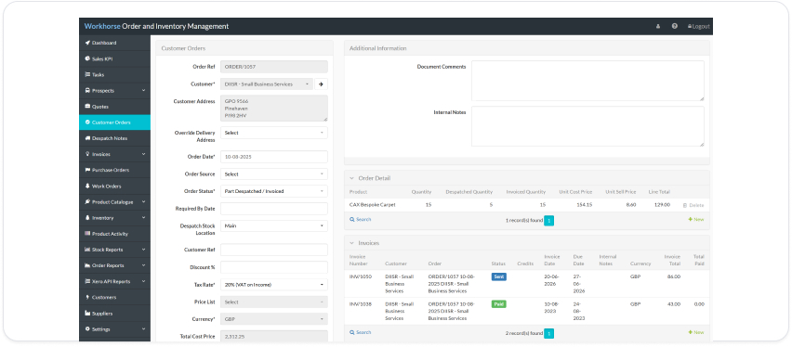Click the Tasks list icon

click(x=87, y=74)
